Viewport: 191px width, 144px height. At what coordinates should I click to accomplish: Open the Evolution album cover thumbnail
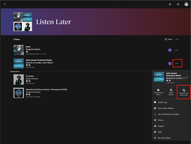19,79
